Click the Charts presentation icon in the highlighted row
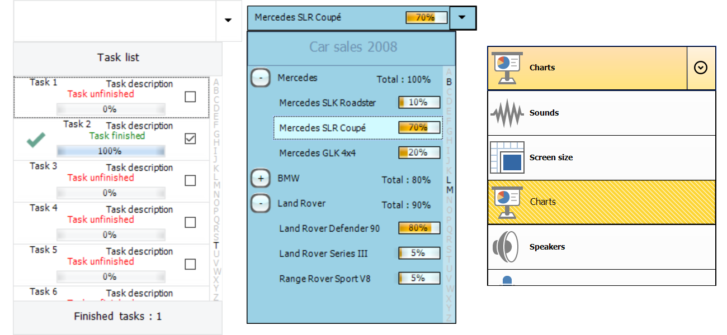Screen dimensions: 727x335 (x=507, y=202)
